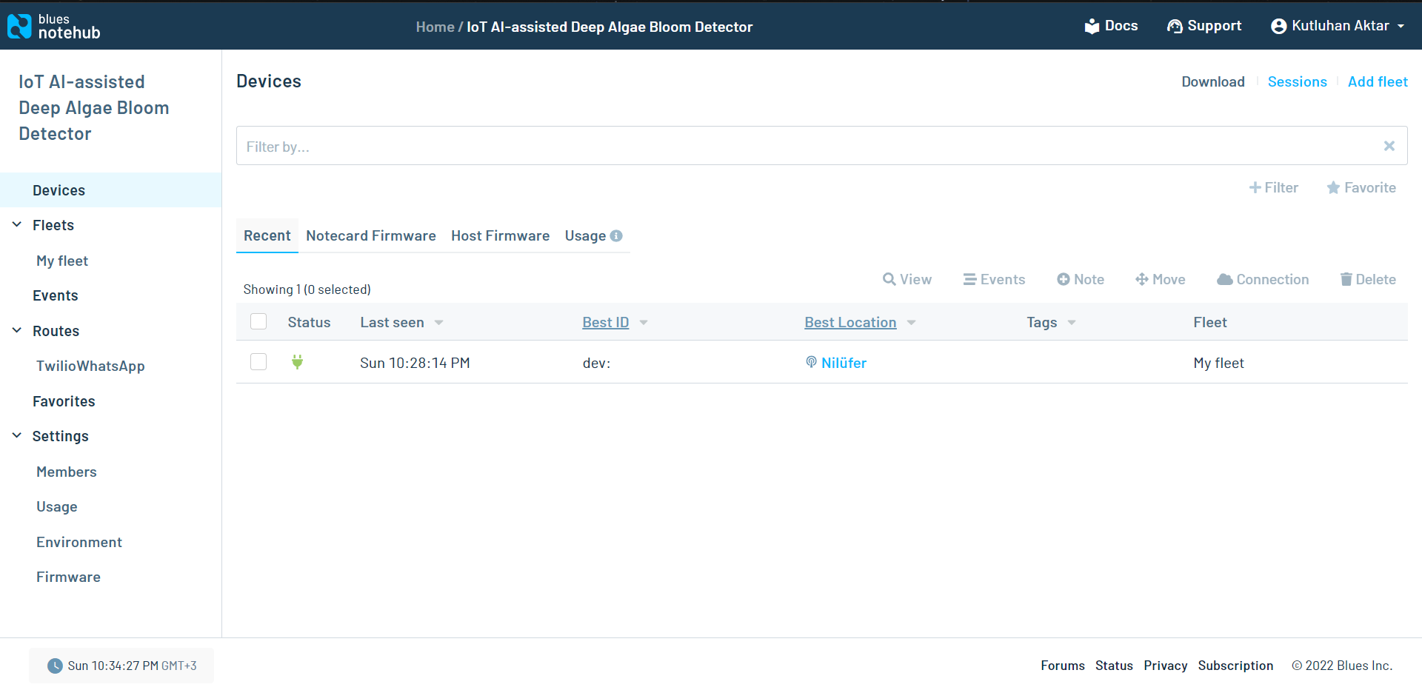Click the Download link
Screen dimensions: 1422x690
[x=1212, y=81]
